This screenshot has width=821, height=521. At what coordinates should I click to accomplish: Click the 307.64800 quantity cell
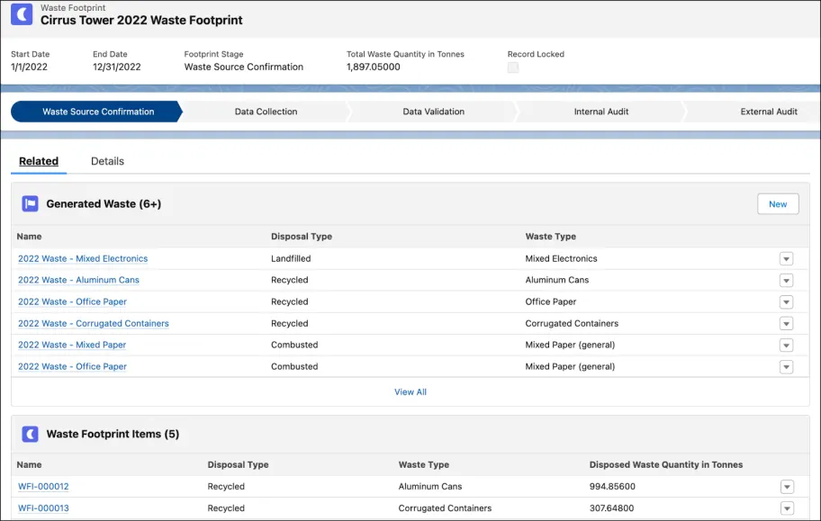611,508
